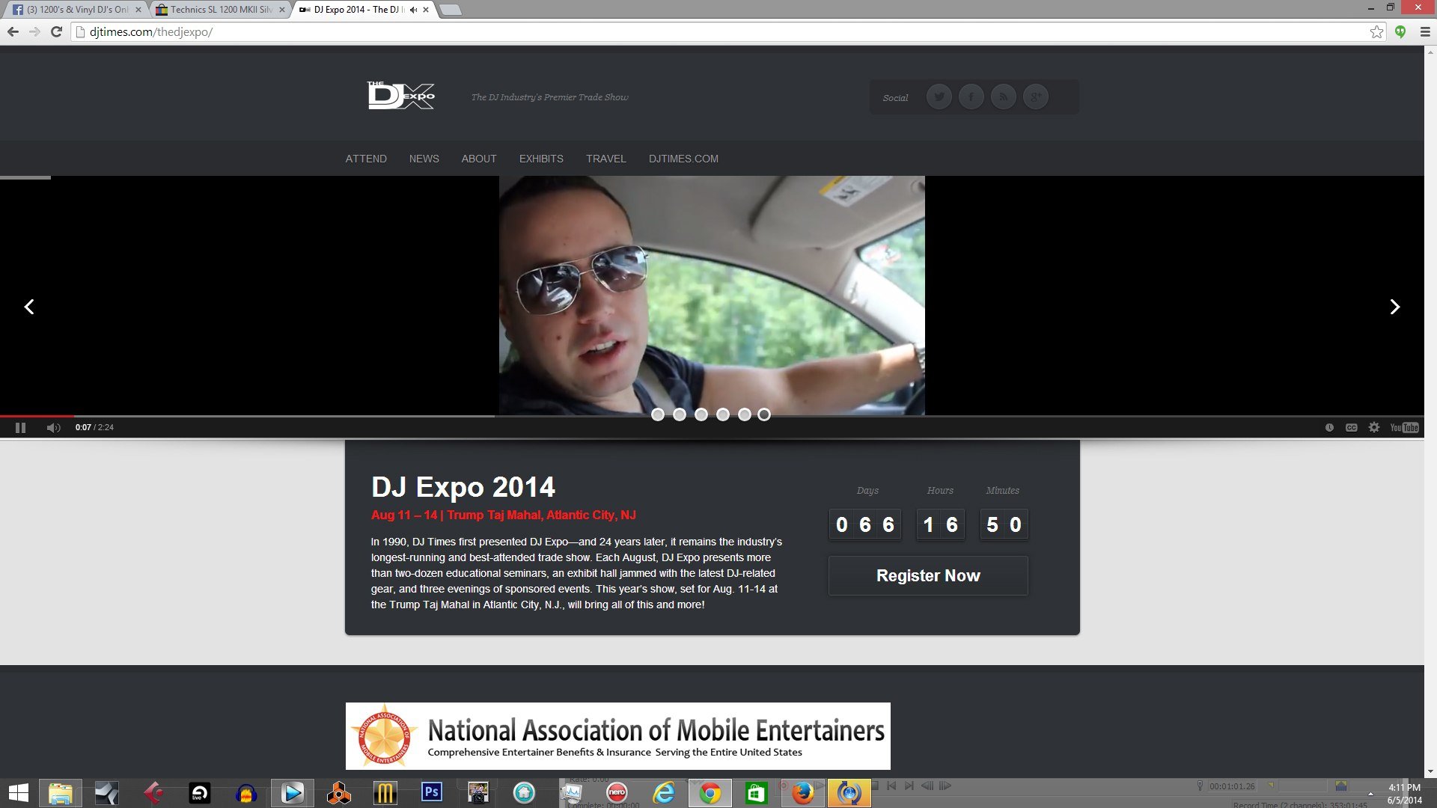
Task: Click the green extension icon
Action: tap(1400, 31)
